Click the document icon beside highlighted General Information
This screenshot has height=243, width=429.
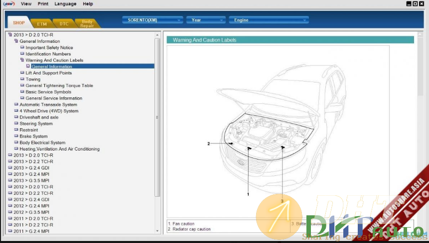click(x=28, y=66)
